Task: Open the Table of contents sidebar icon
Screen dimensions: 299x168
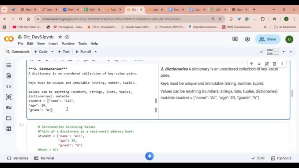Action: [x=8, y=65]
